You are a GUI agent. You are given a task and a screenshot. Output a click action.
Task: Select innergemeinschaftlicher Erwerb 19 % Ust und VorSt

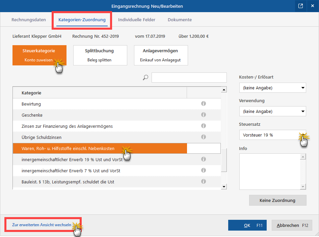click(117, 159)
